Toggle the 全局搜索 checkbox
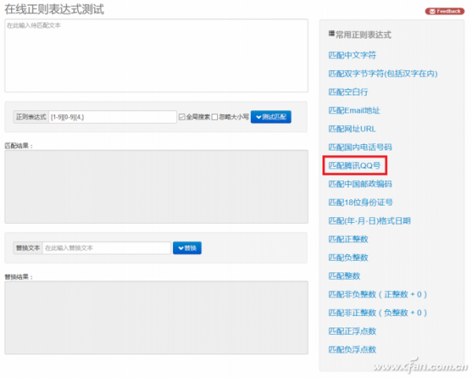 [x=182, y=117]
